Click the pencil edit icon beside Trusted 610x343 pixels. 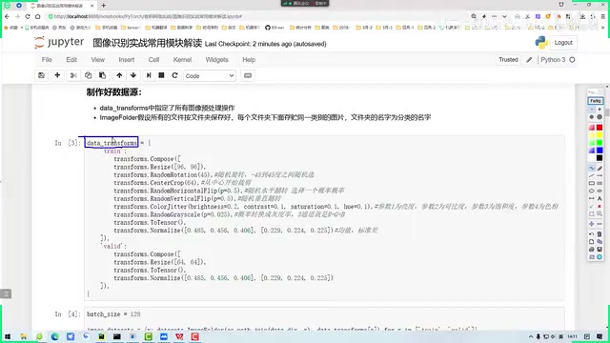(529, 60)
